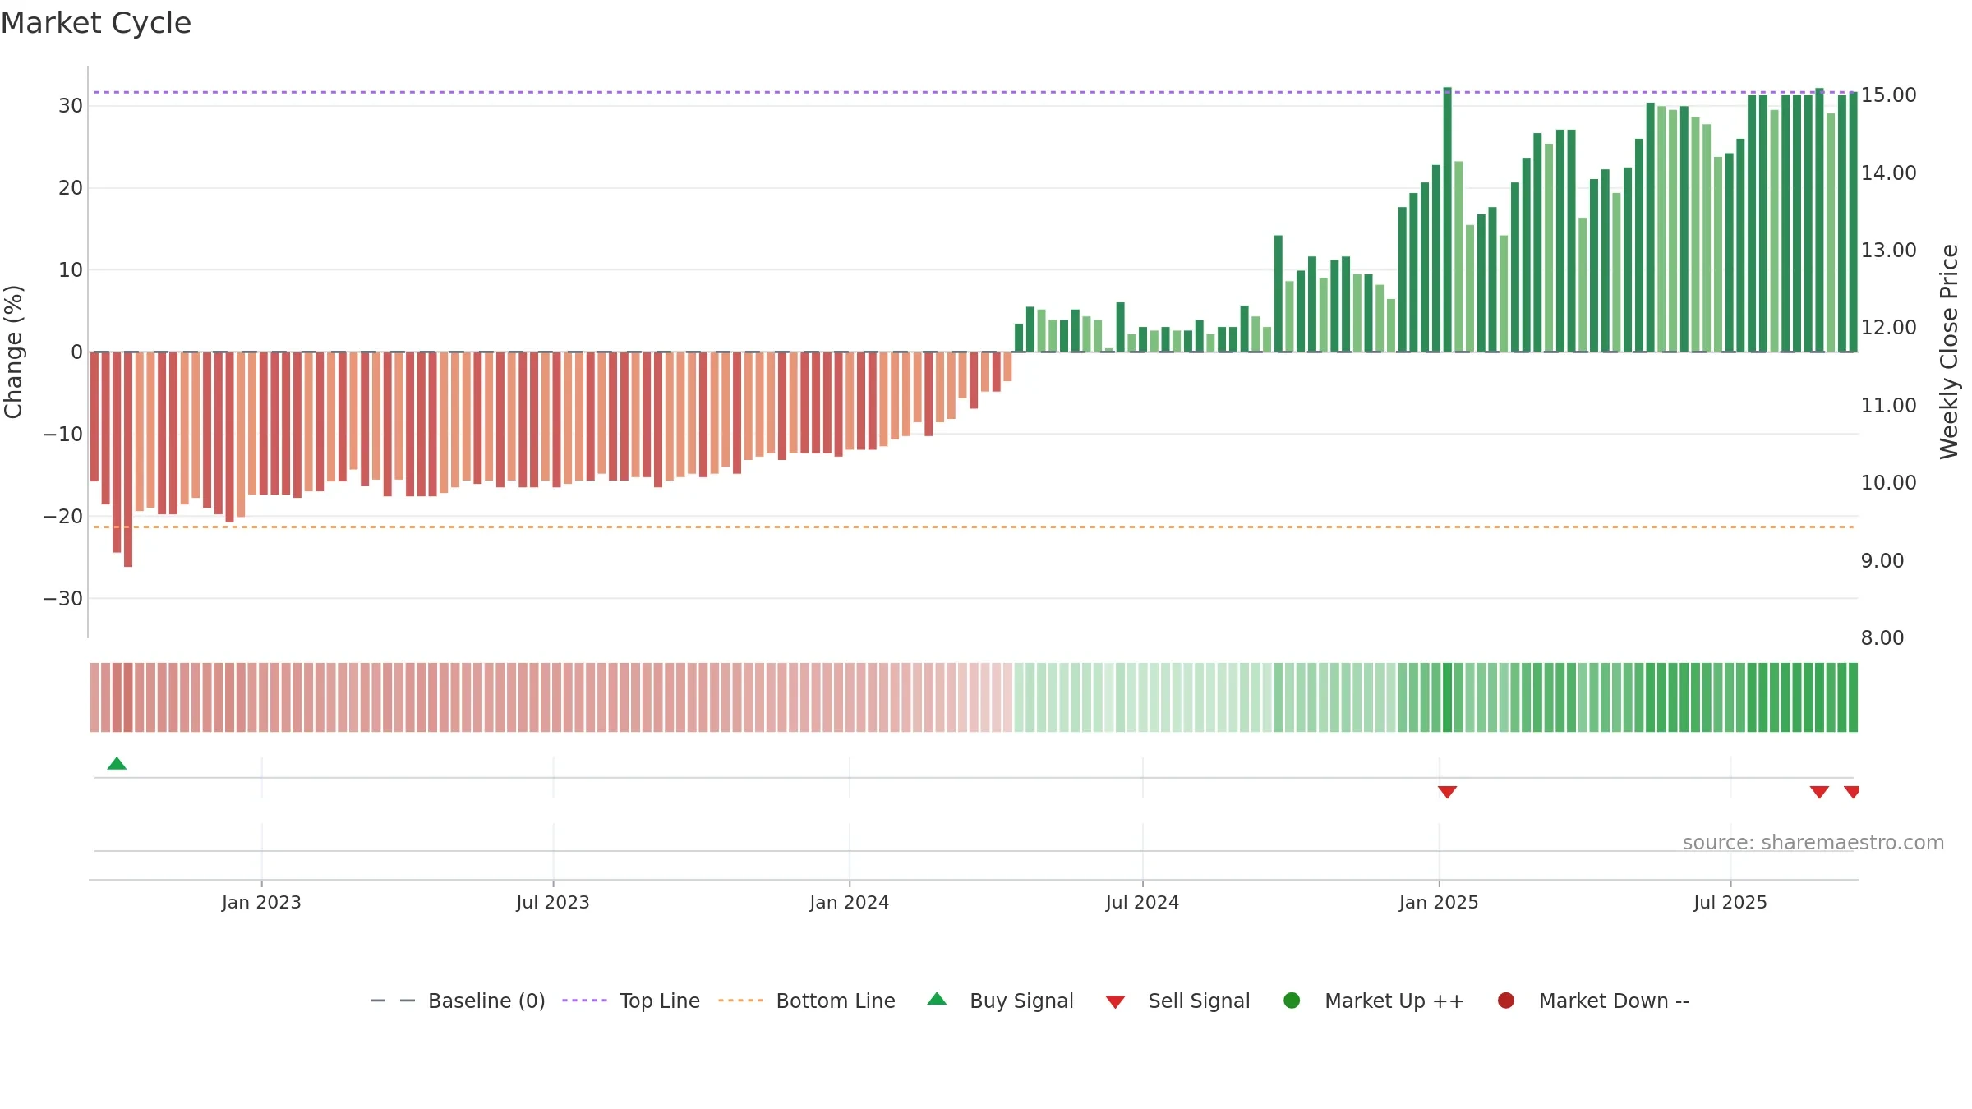Image resolution: width=1972 pixels, height=1109 pixels.
Task: Toggle Market Up ++ legend item
Action: [1373, 1001]
